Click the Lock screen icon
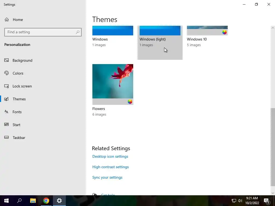This screenshot has height=206, width=275. click(x=6, y=86)
